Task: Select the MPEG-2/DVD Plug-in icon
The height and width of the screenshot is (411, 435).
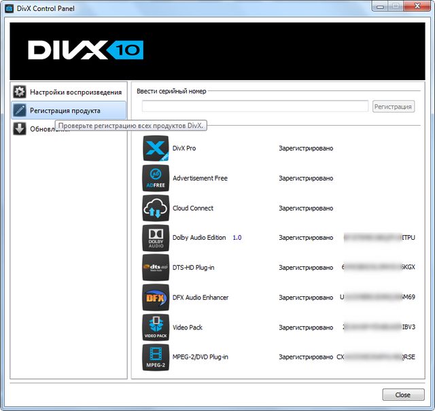Action: [x=156, y=357]
